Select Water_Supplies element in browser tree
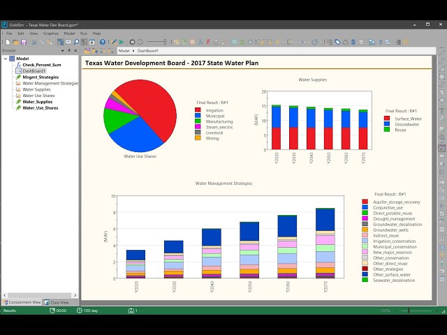Image resolution: width=447 pixels, height=335 pixels. [37, 102]
